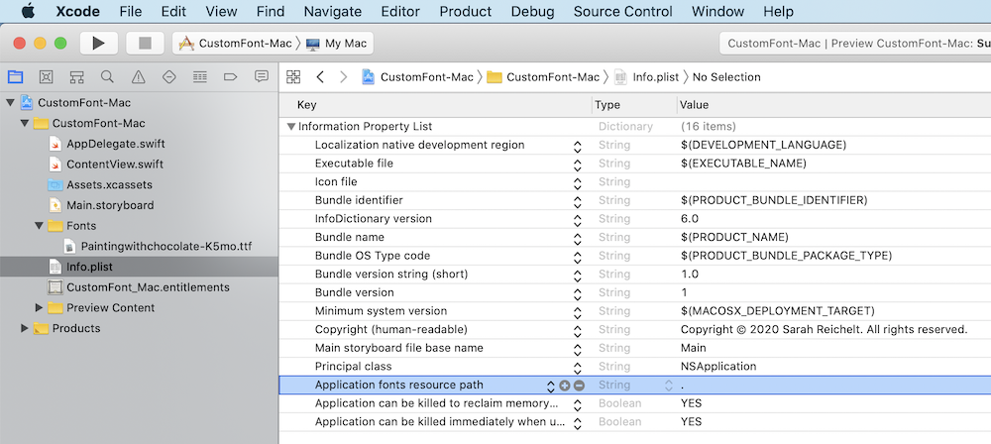The image size is (991, 444).
Task: Open the Navigate menu
Action: pyautogui.click(x=332, y=11)
